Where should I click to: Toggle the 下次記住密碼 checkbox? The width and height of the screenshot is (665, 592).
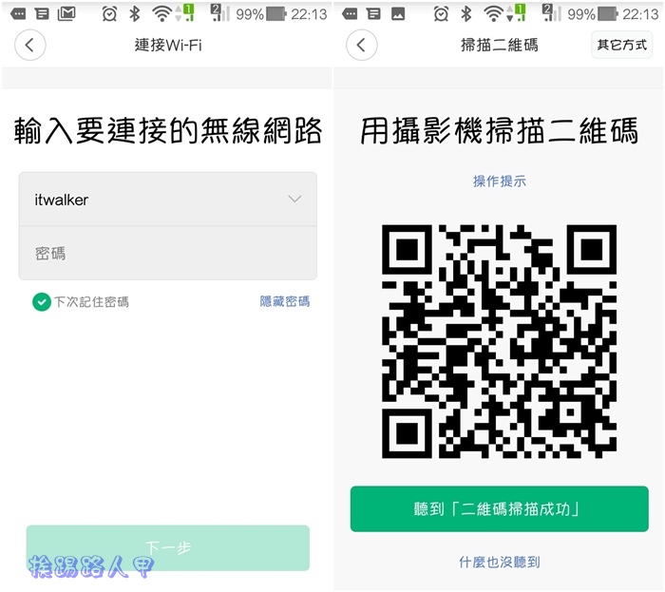point(42,302)
